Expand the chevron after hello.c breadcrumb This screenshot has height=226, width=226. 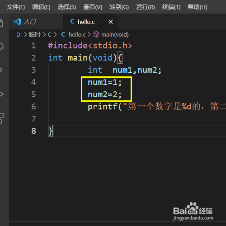click(x=89, y=35)
